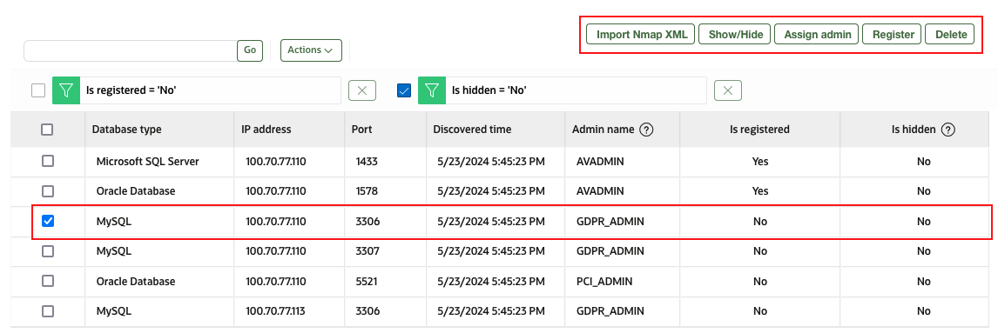
Task: Click the Database type column header
Action: tap(126, 130)
